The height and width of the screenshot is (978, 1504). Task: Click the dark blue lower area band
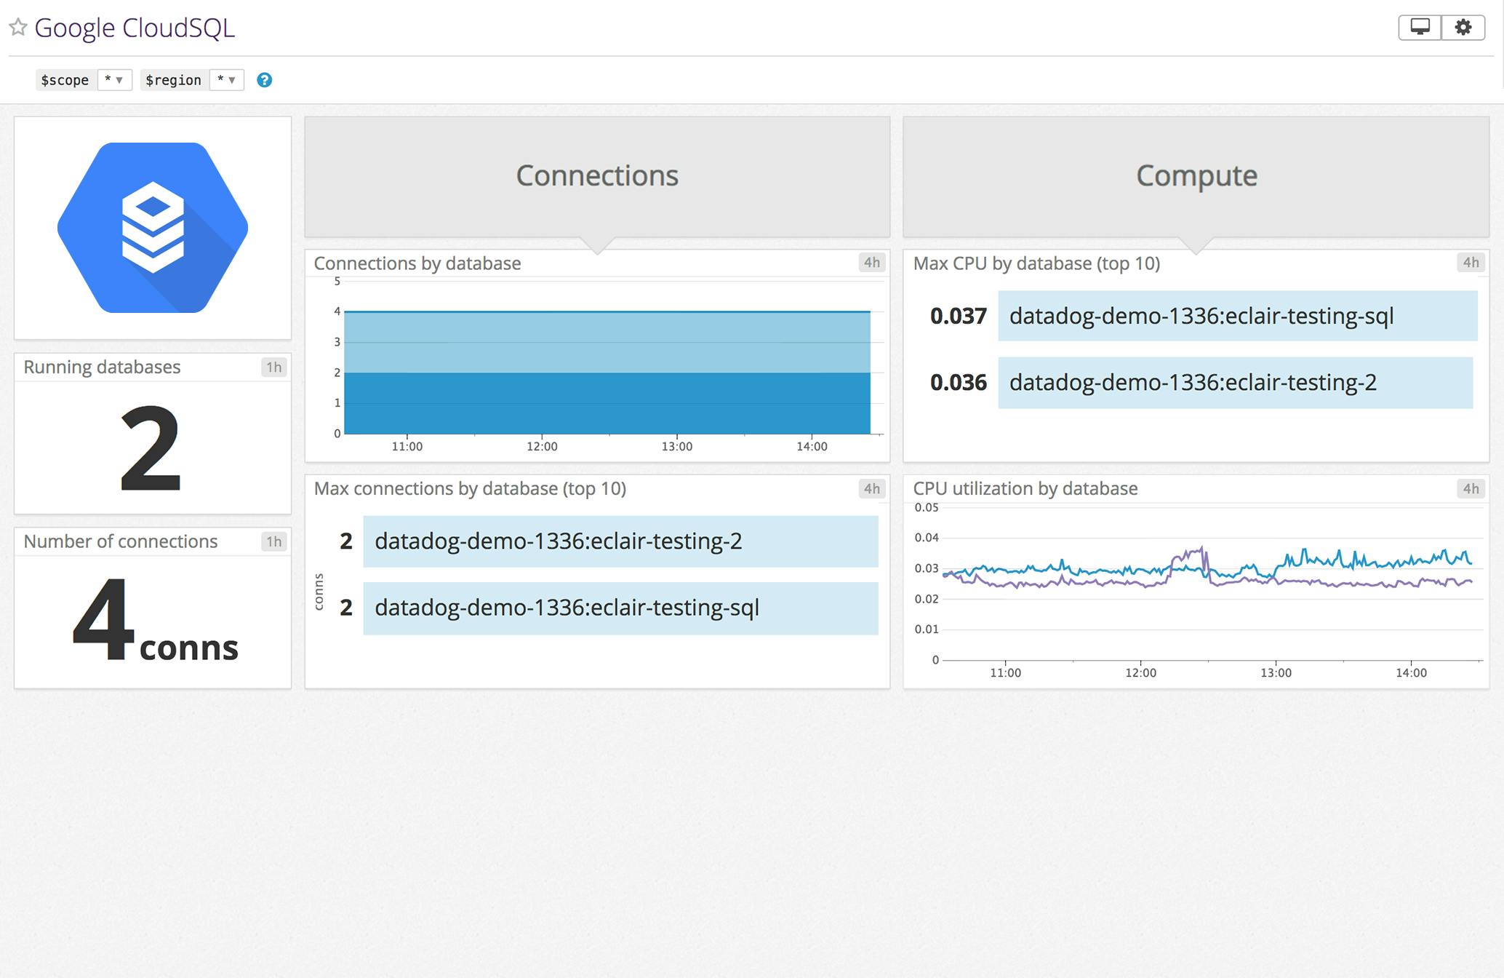[607, 403]
